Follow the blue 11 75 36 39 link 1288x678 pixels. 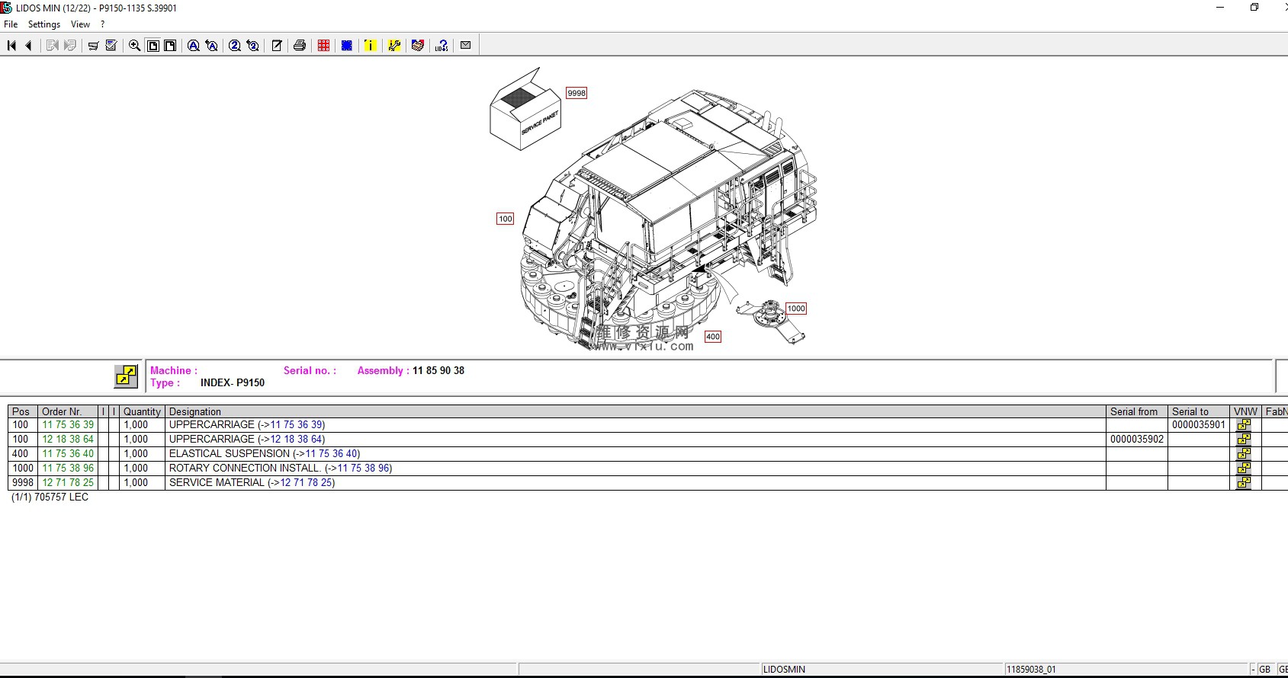(297, 425)
